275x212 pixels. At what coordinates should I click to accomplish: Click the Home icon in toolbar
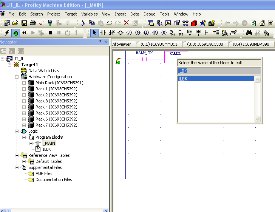click(x=262, y=23)
